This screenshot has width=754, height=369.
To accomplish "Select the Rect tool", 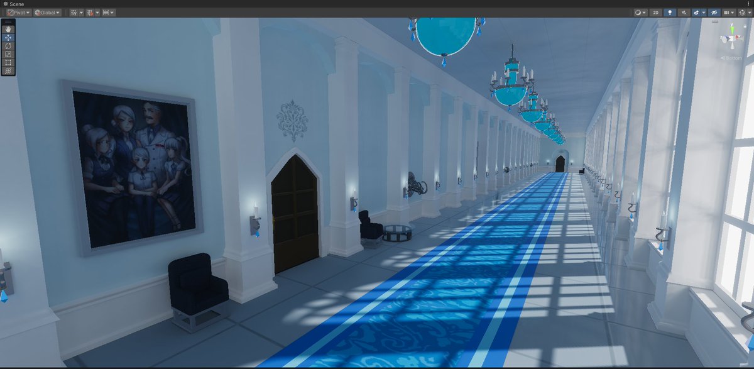I will 8,62.
